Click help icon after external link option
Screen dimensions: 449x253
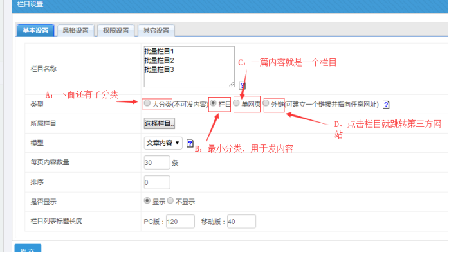(386, 105)
